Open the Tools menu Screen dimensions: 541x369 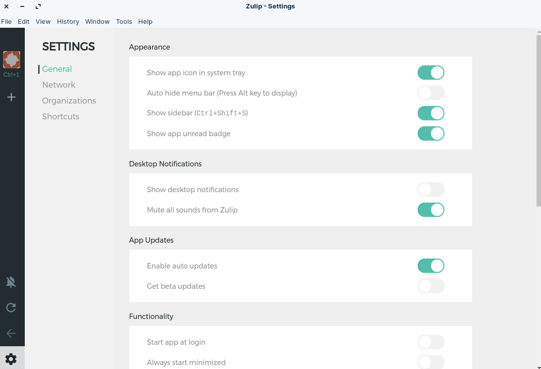click(123, 21)
